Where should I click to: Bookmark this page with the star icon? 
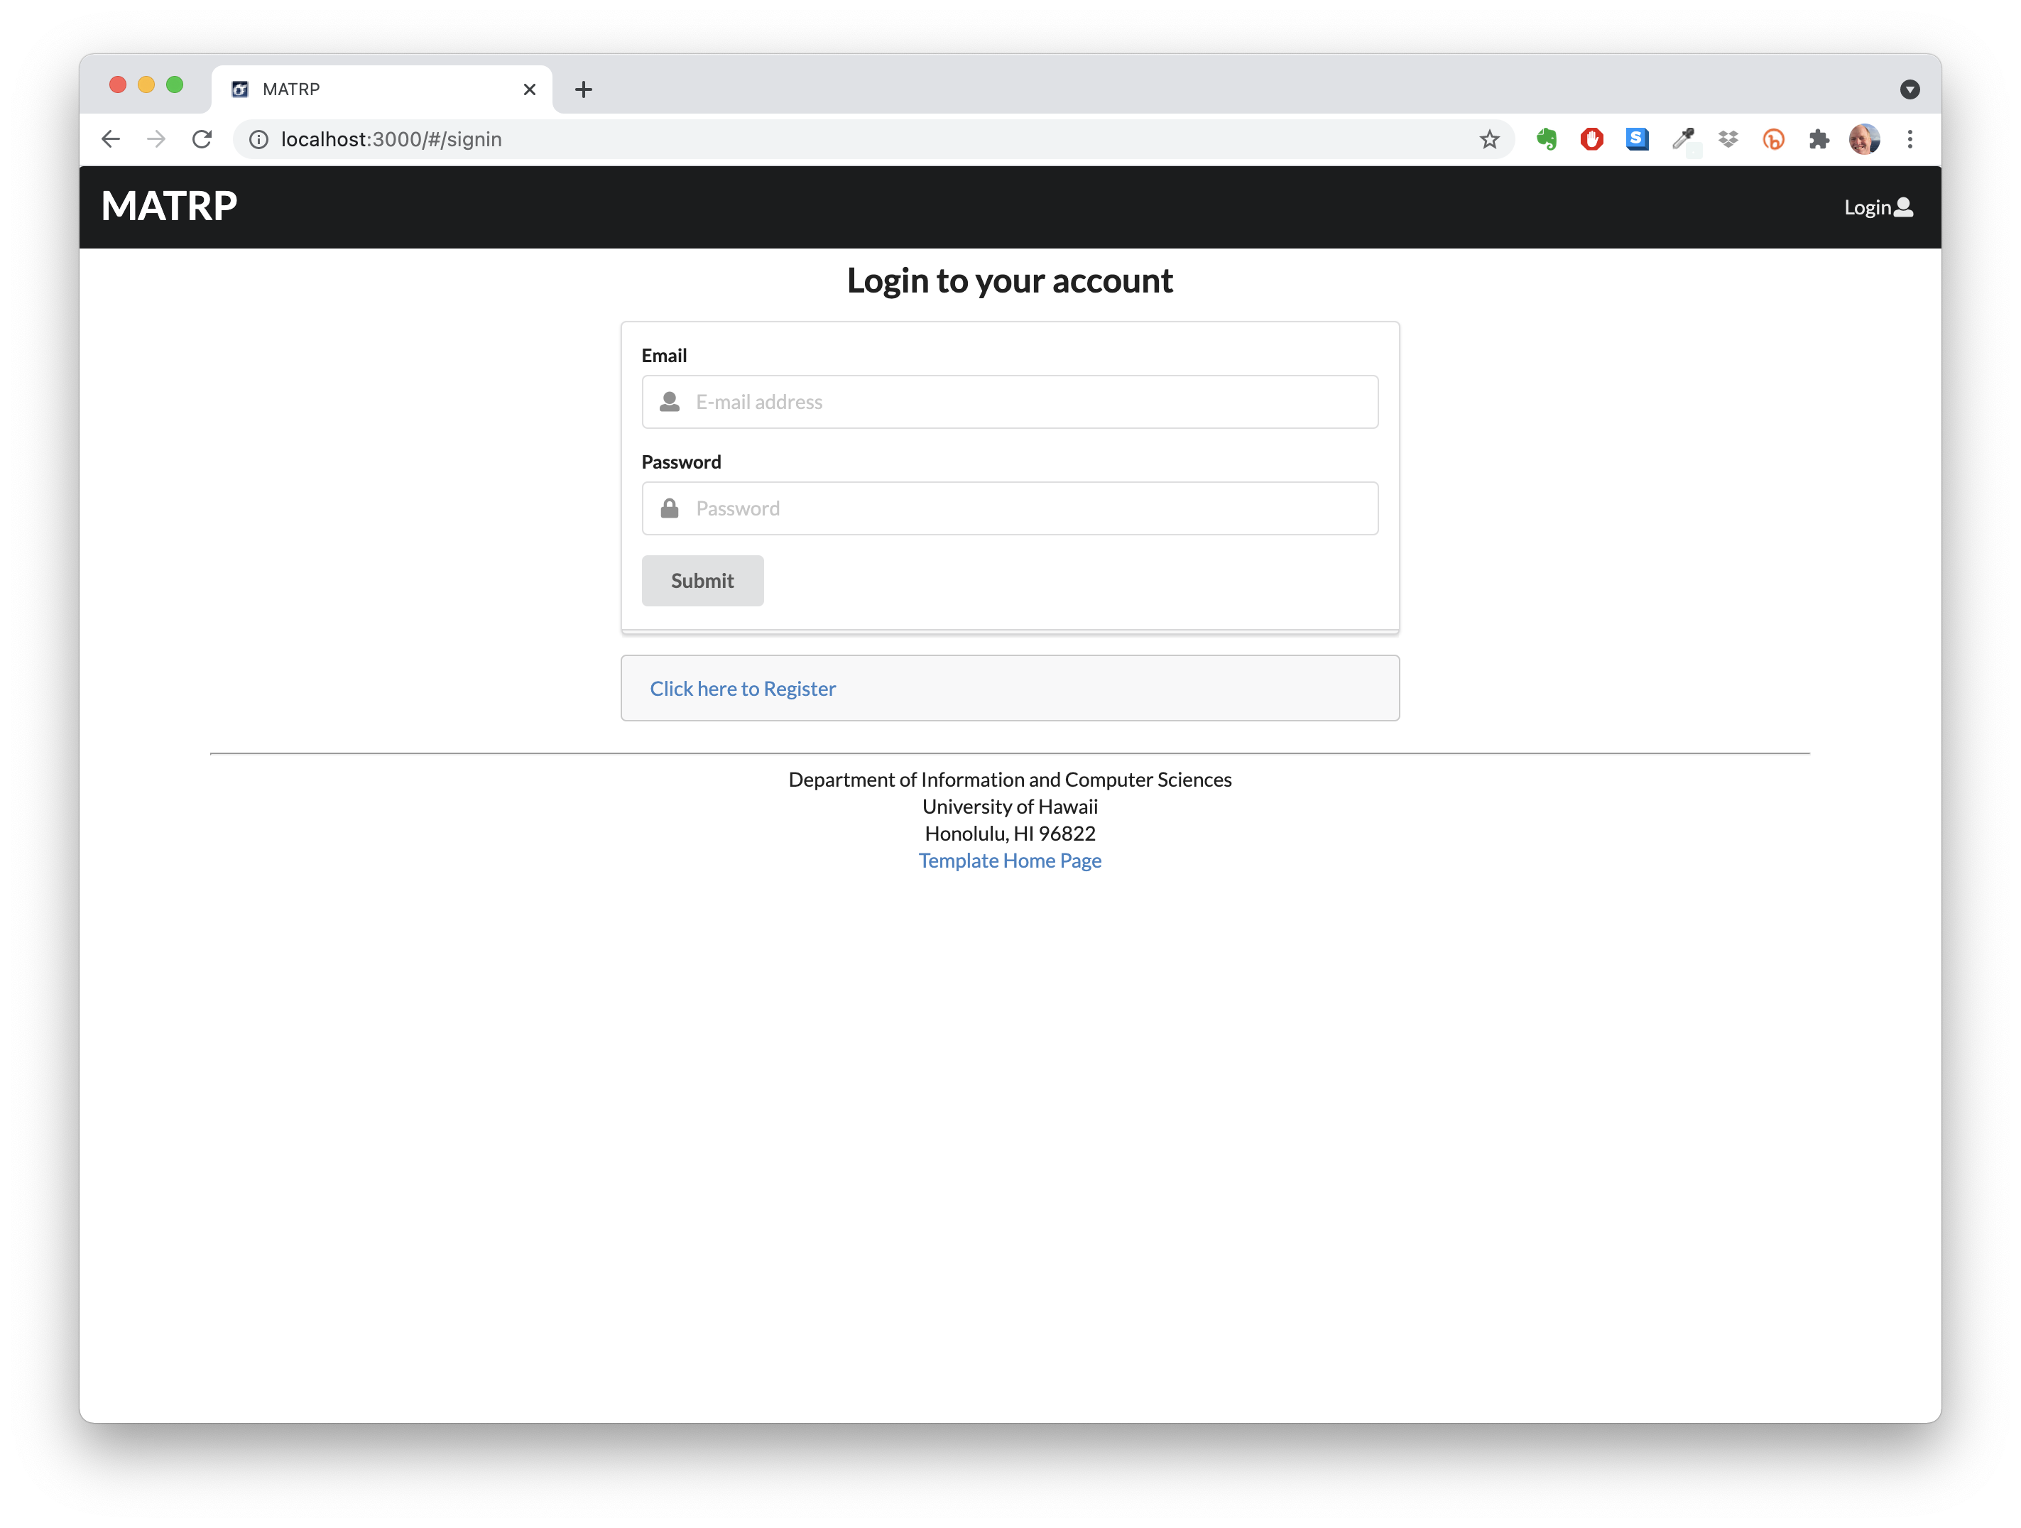coord(1489,139)
